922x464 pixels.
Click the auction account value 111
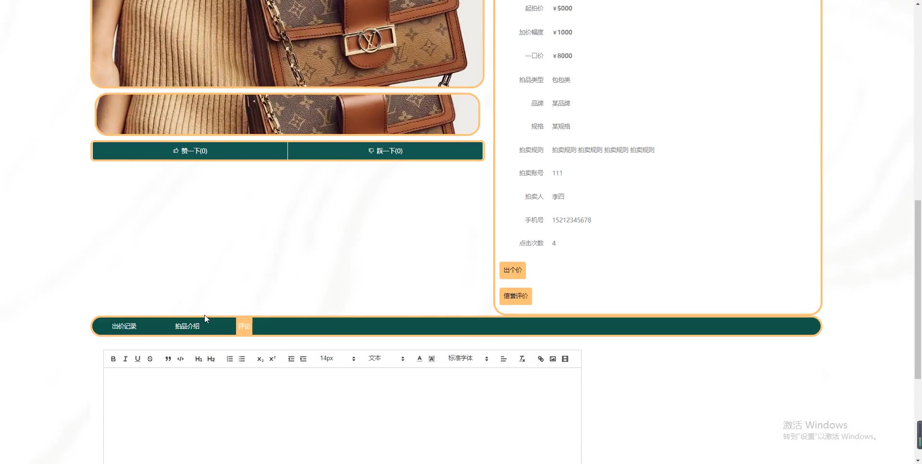pyautogui.click(x=557, y=173)
